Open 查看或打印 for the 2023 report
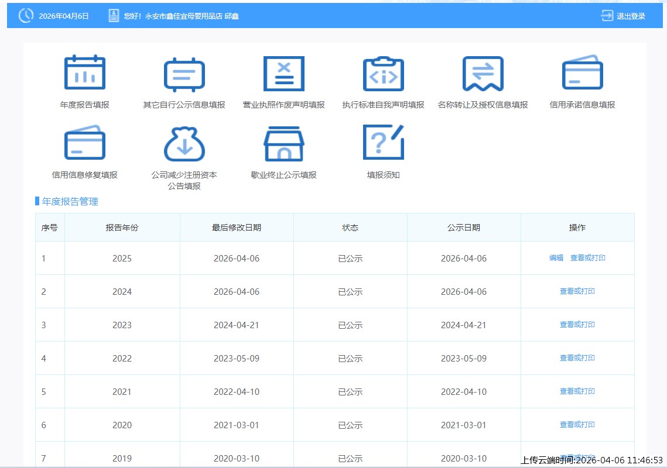 pos(577,325)
